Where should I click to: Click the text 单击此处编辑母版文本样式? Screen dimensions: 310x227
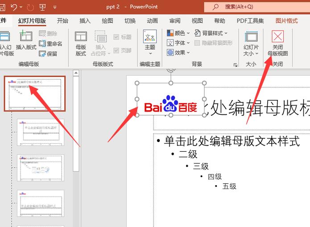coord(231,142)
